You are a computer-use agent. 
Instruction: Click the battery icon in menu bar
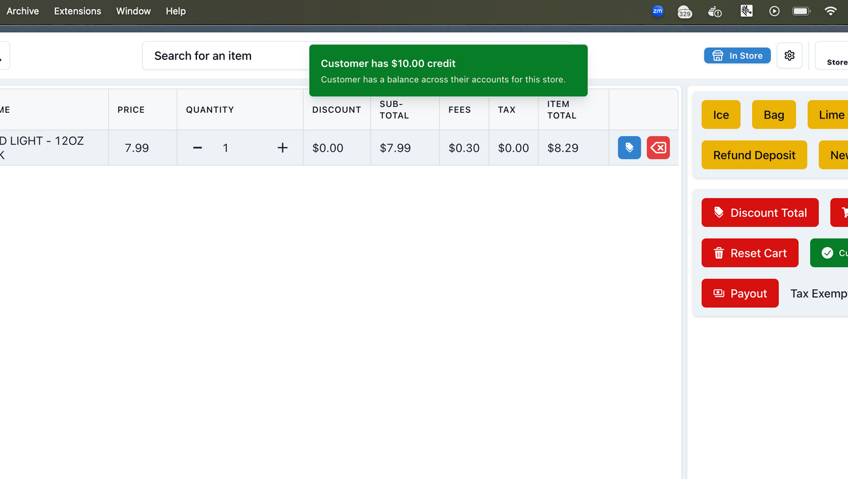(801, 11)
